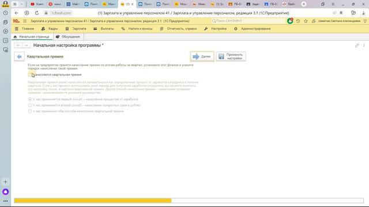Screen dimensions: 369x207
Task: Open the Главное menu section
Action: click(24, 29)
